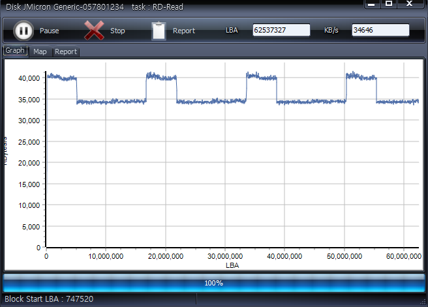
Task: Click the 100% progress bar
Action: click(x=214, y=283)
